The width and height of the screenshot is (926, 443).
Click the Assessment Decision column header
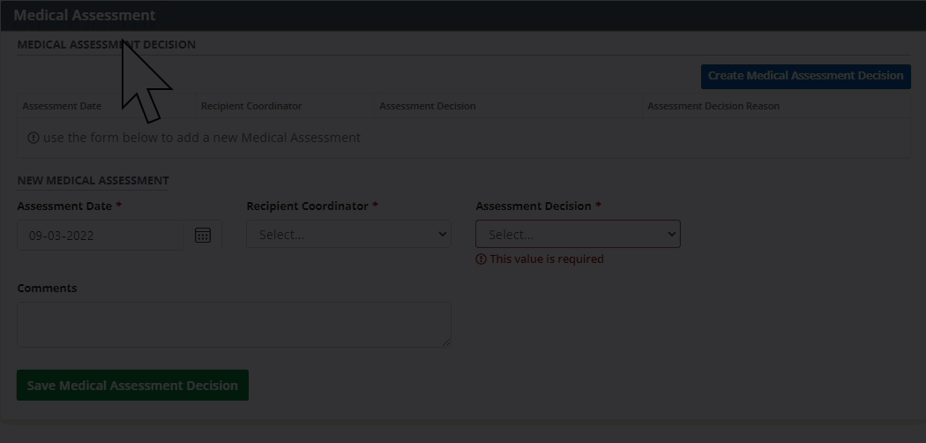(428, 106)
